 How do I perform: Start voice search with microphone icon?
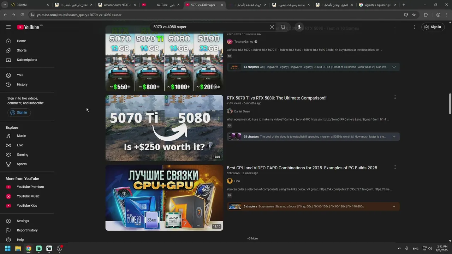299,27
